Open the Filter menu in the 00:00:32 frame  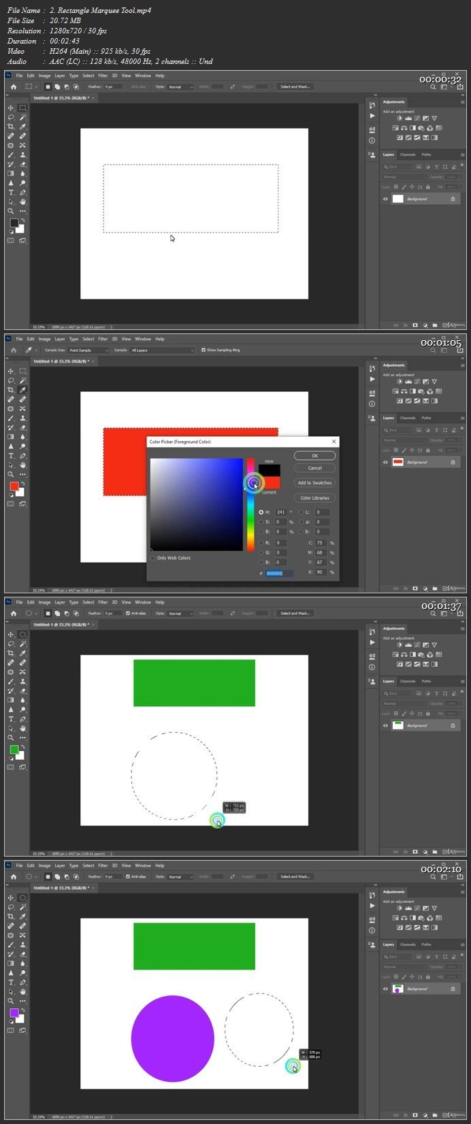(103, 76)
